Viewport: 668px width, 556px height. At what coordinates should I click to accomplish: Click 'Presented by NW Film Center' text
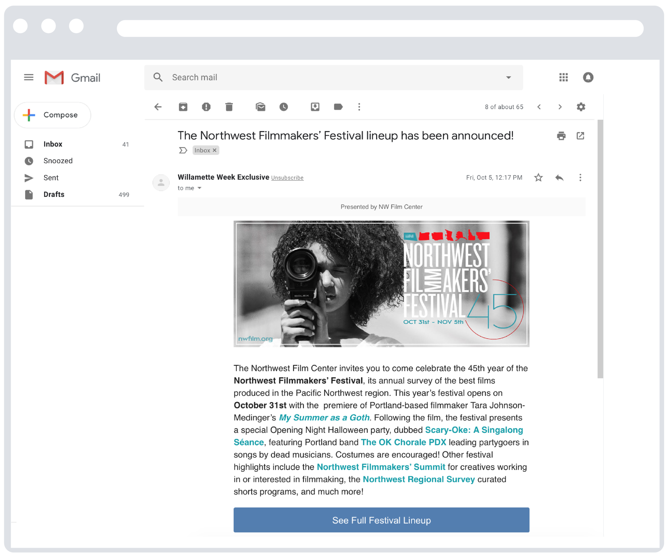pos(381,207)
